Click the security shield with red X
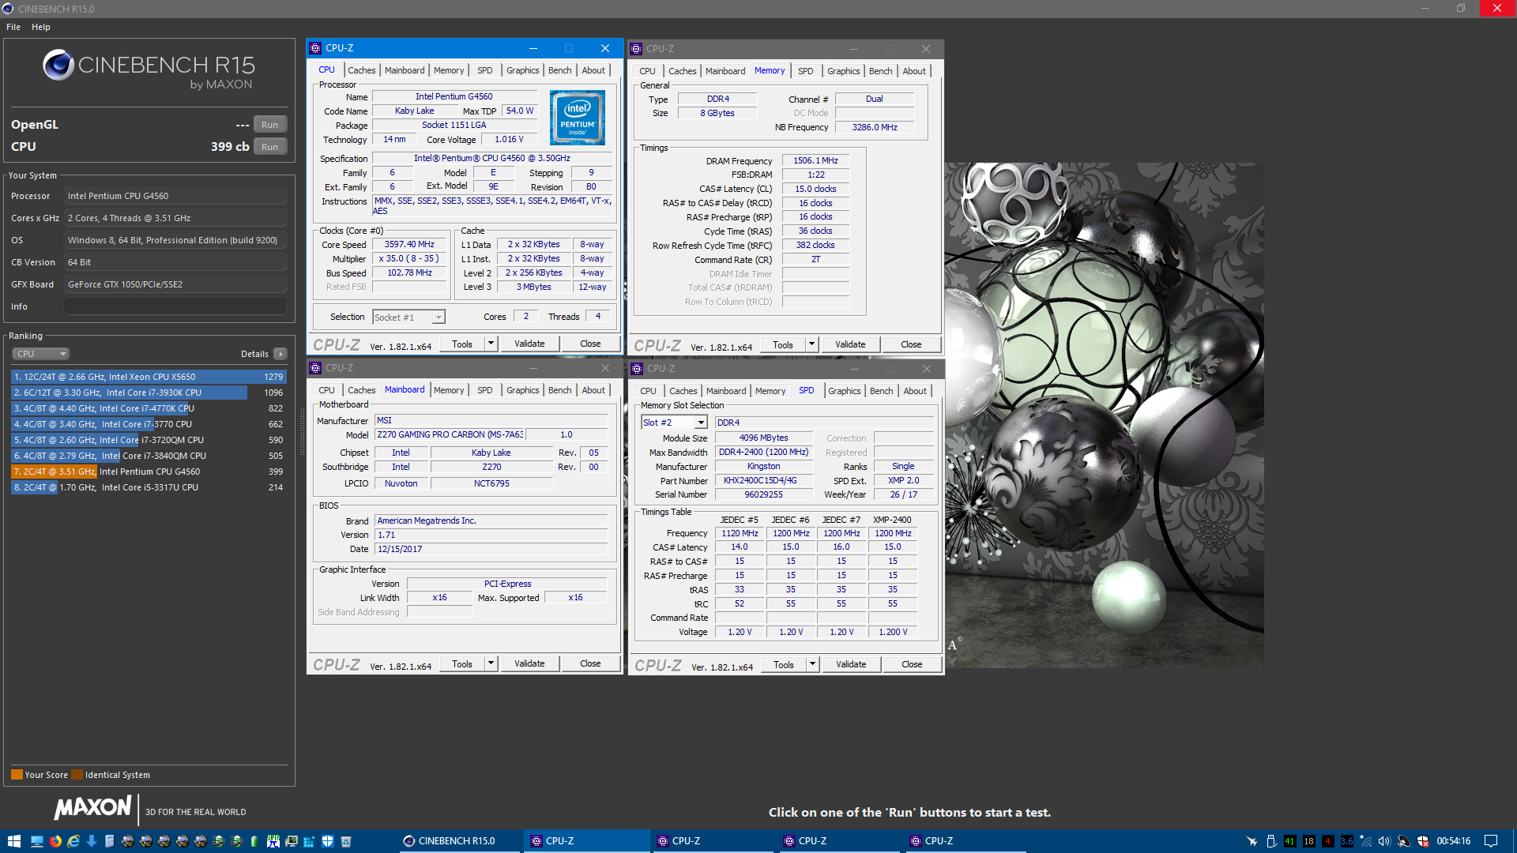 coord(1423,841)
